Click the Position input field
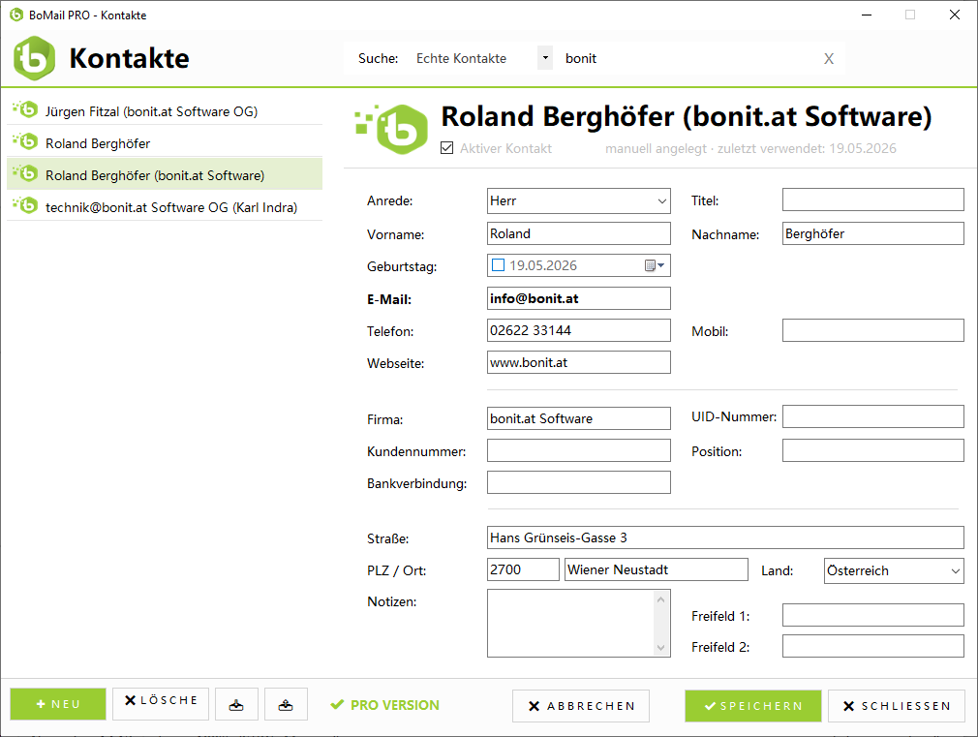Screen dimensions: 978x737 873,450
